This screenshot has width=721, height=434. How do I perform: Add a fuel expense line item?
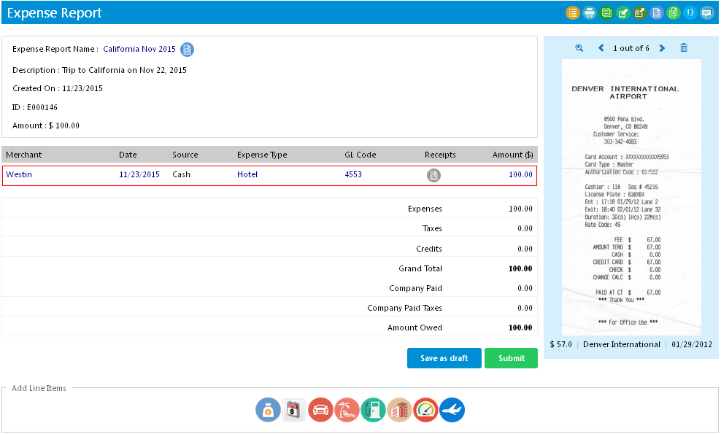click(x=373, y=410)
